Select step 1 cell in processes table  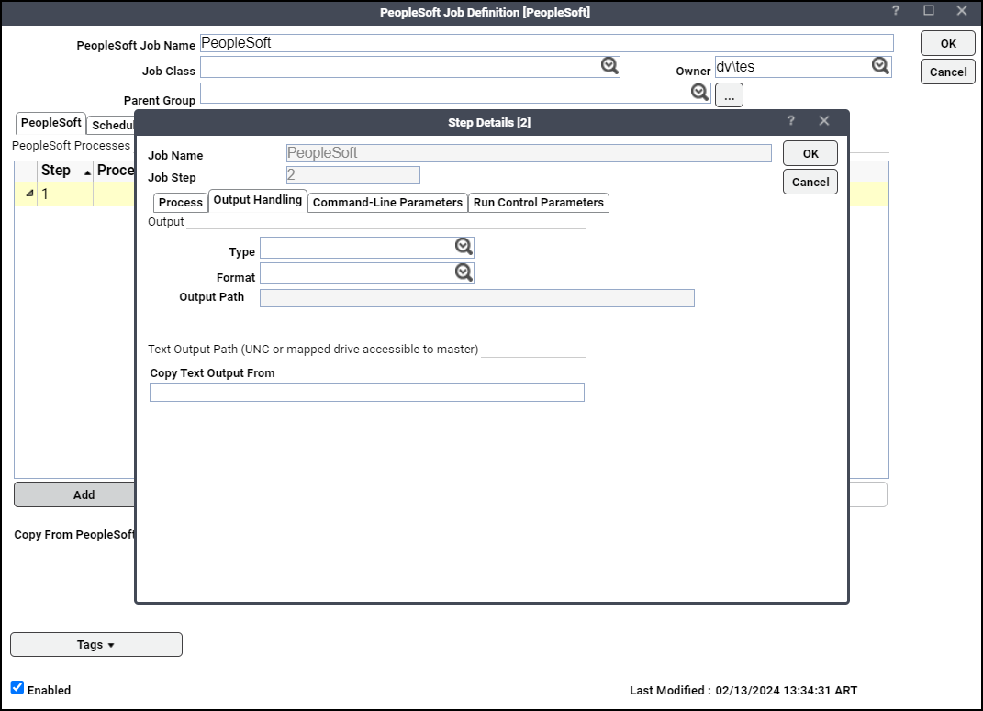[66, 194]
